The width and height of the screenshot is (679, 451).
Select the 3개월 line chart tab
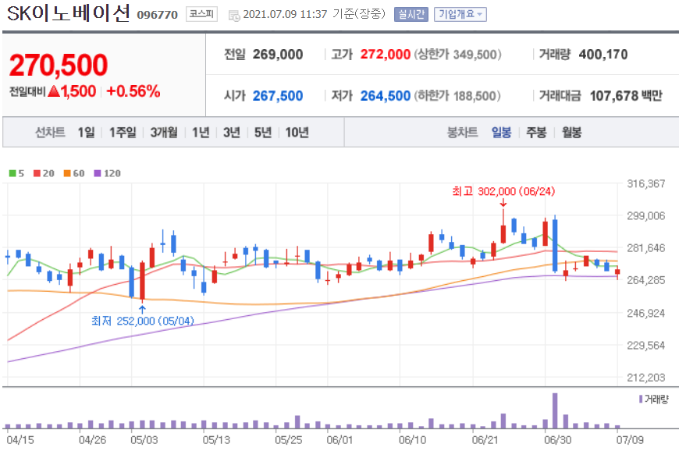click(x=164, y=132)
